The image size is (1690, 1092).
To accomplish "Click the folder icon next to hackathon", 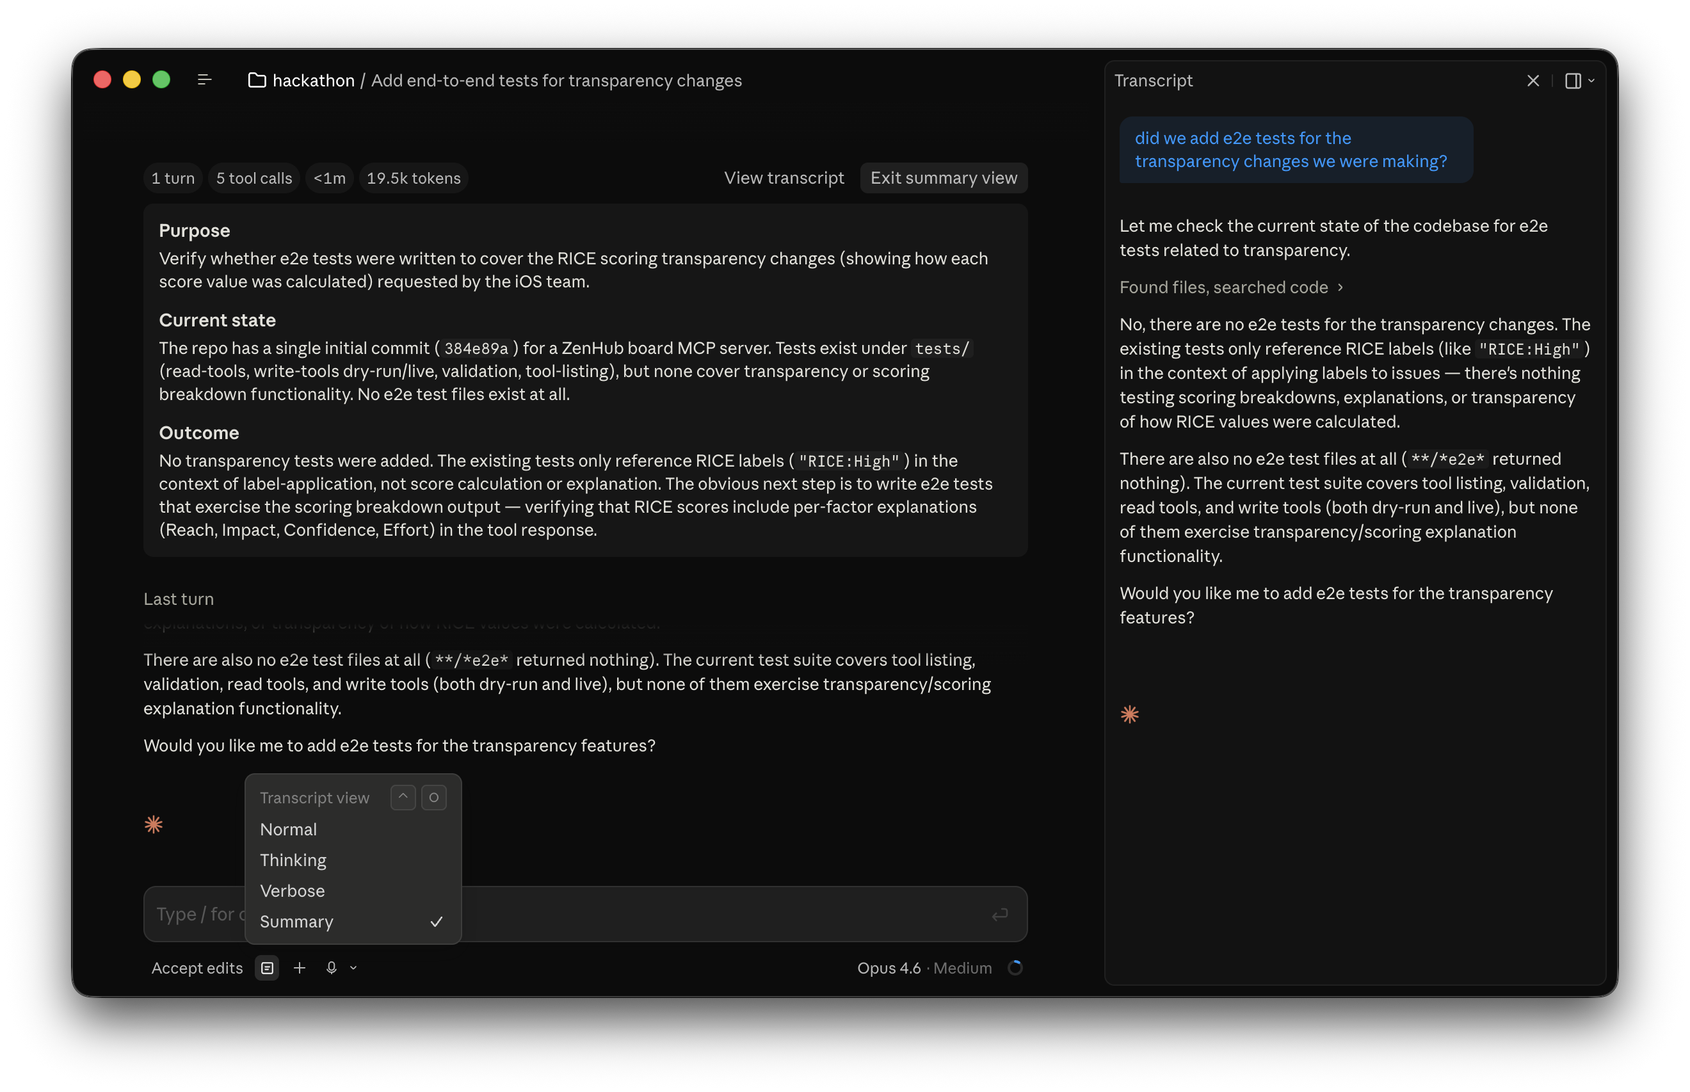I will tap(257, 80).
